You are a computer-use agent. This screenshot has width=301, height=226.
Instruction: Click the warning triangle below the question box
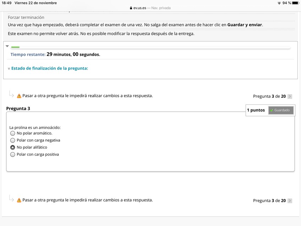tap(19, 200)
